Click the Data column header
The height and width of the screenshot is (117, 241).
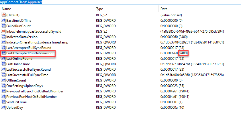(x=200, y=9)
